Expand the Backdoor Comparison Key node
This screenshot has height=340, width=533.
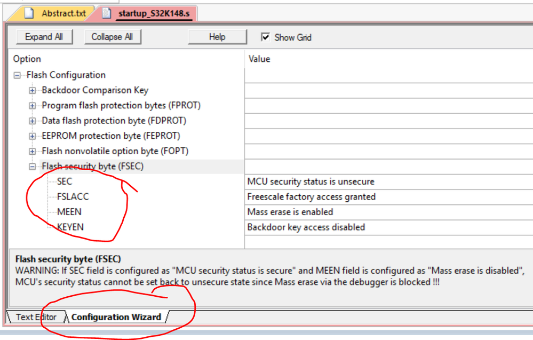(33, 91)
